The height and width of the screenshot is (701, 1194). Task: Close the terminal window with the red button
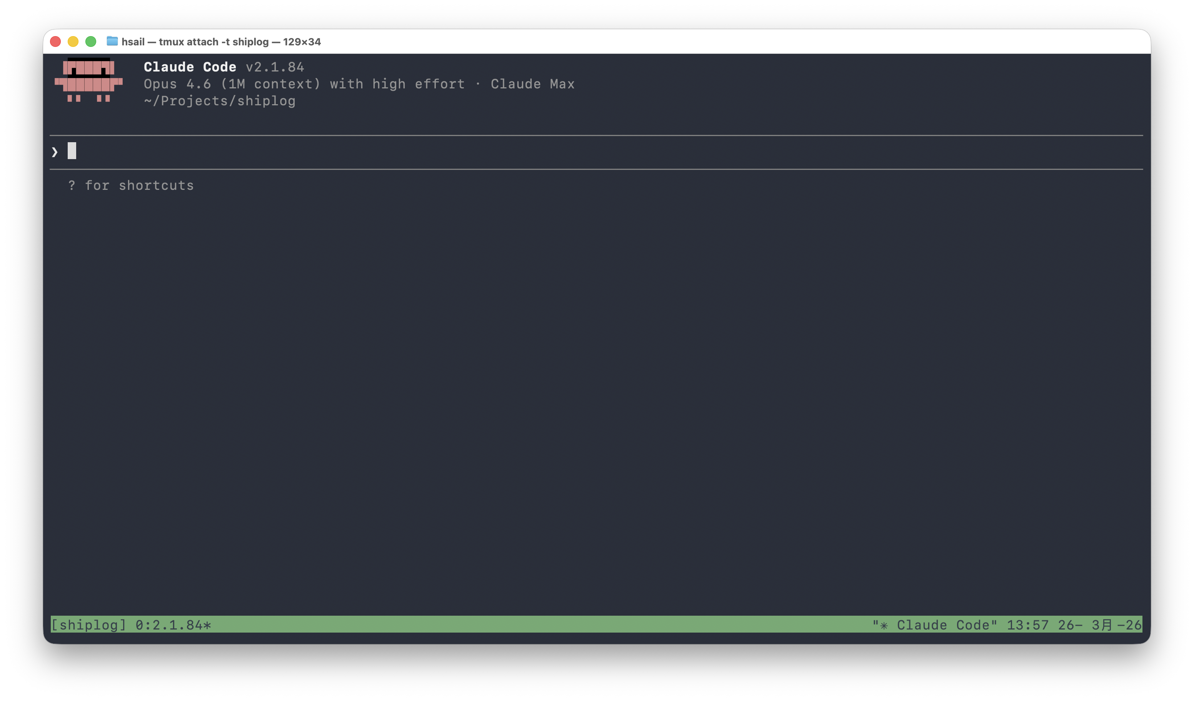point(55,42)
